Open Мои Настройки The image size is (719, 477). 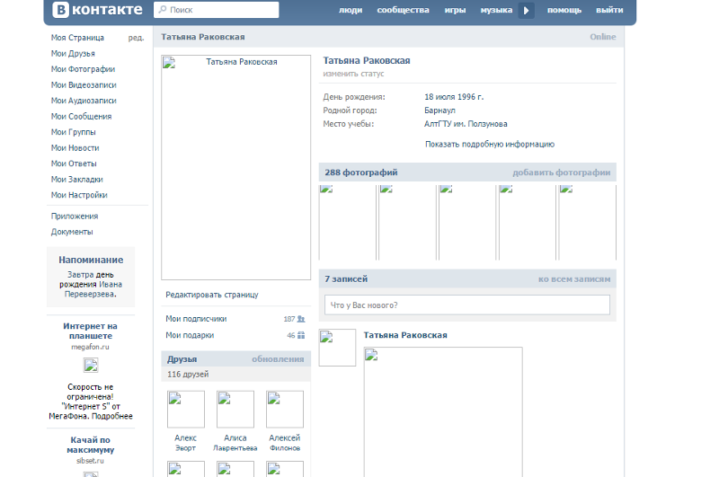point(79,195)
